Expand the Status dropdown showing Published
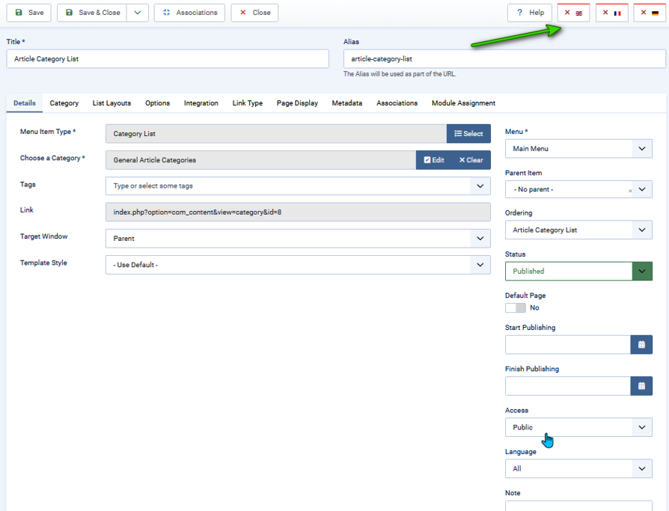 point(641,271)
